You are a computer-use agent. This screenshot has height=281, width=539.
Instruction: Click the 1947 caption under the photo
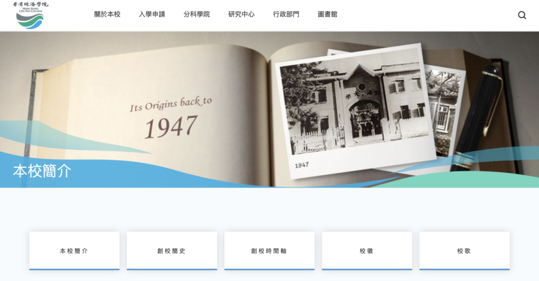click(301, 165)
